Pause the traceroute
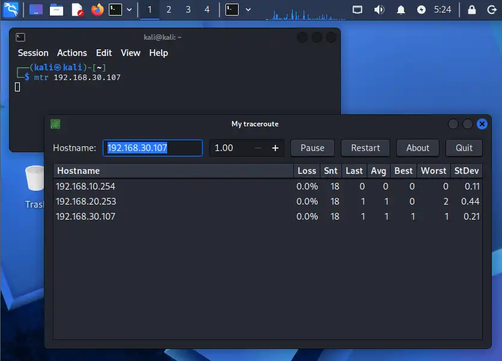Screen dimensions: 502x361 [313, 148]
